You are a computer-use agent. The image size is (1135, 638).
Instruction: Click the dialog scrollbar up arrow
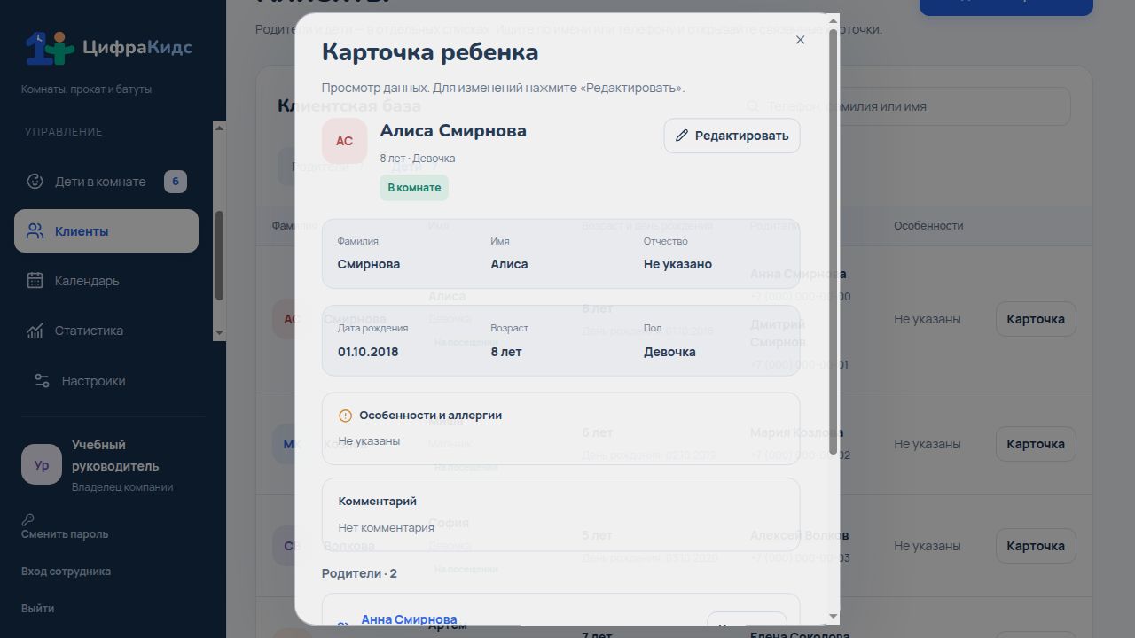pyautogui.click(x=833, y=21)
